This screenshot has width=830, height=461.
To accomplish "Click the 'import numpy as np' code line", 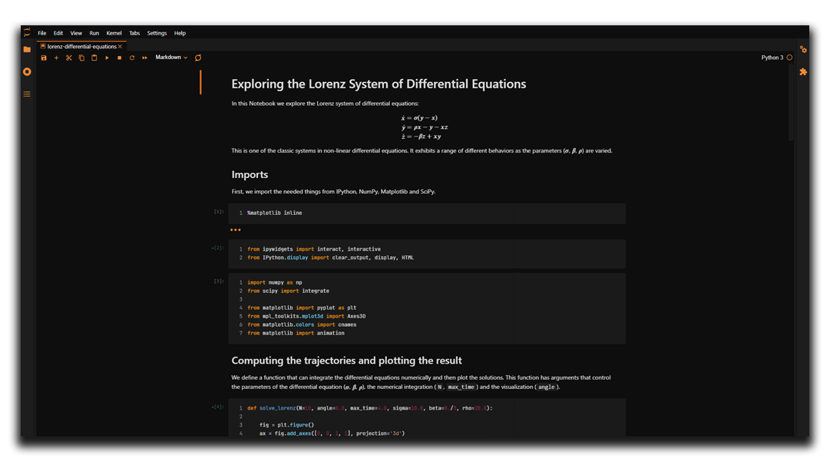I will (x=275, y=282).
